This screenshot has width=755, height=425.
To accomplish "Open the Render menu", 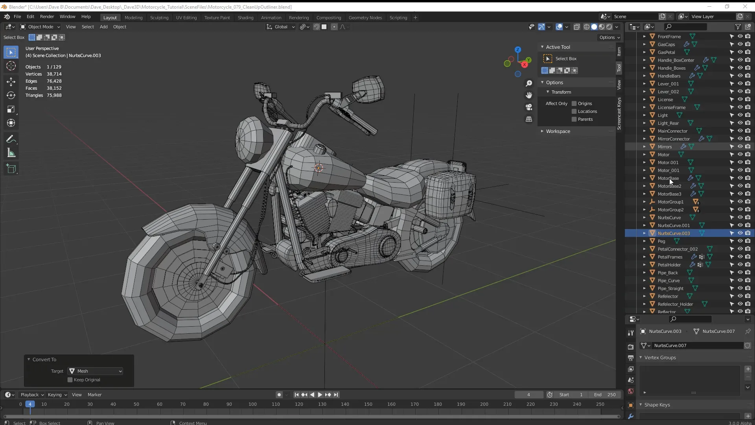I will point(47,17).
